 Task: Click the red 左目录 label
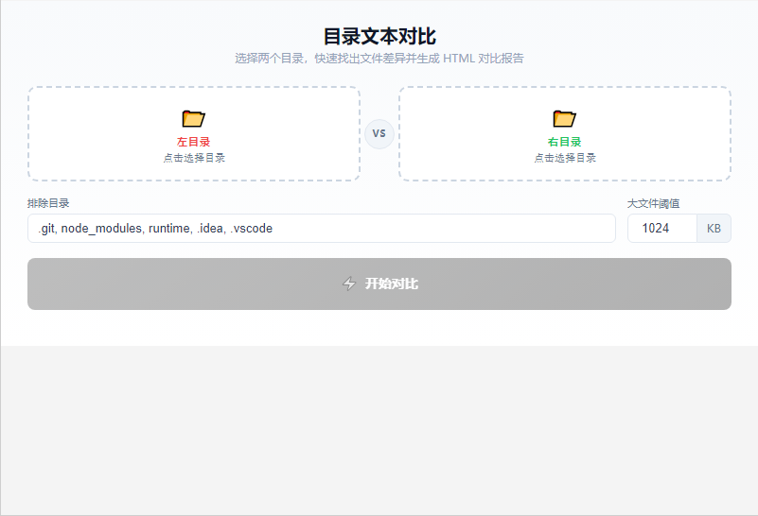tap(193, 142)
